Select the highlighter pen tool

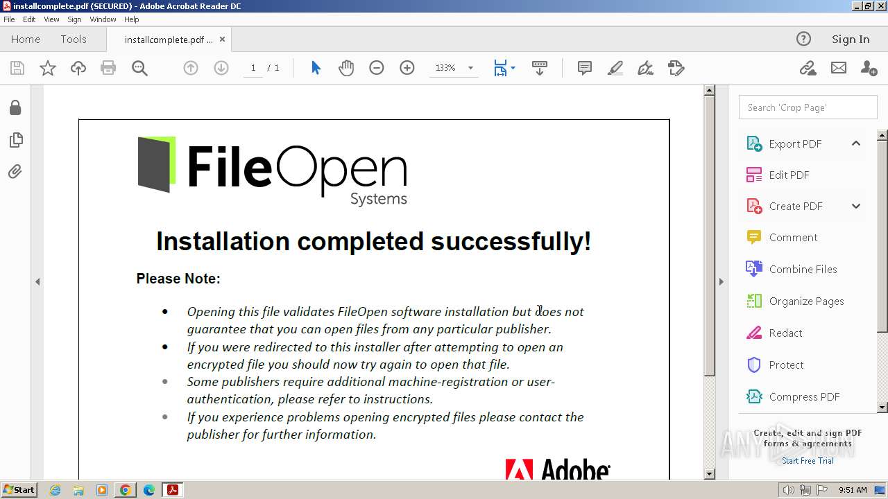point(615,68)
